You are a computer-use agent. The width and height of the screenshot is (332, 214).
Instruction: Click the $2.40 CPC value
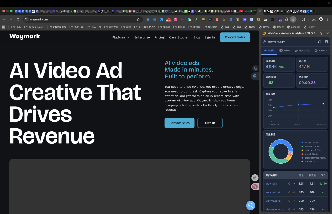[323, 184]
